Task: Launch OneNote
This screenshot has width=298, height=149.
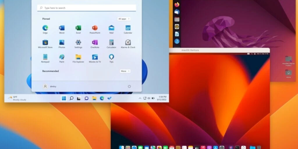Action: click(95, 44)
